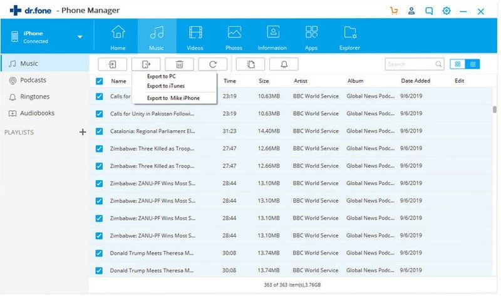501x296 pixels.
Task: Click the De-duplicate toolbar button
Action: coord(250,64)
